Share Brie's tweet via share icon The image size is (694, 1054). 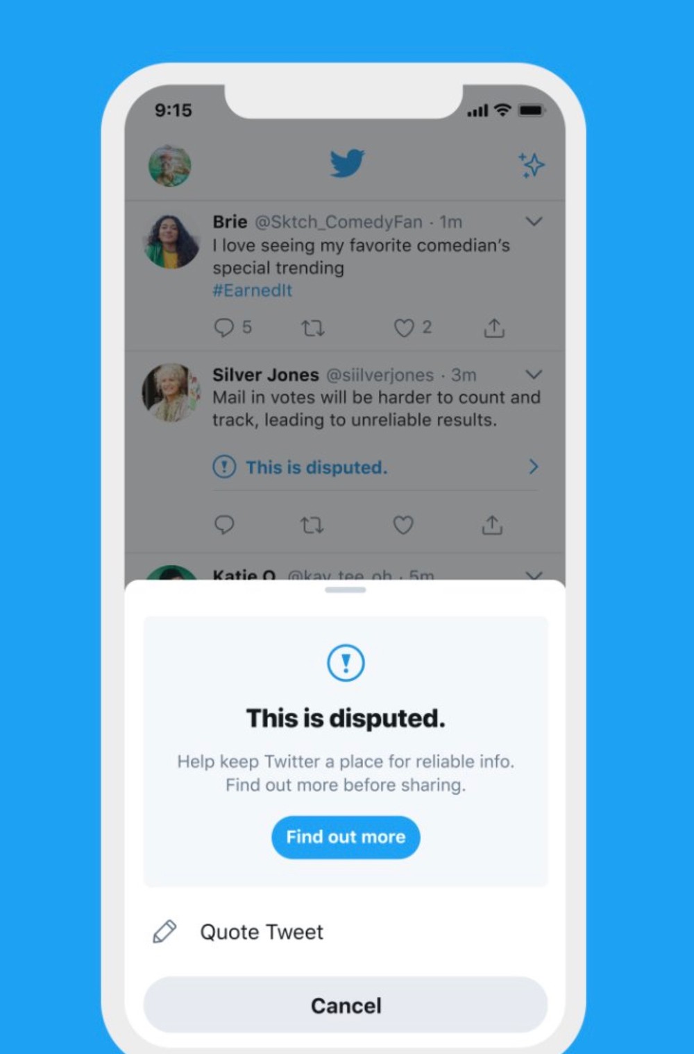click(493, 327)
